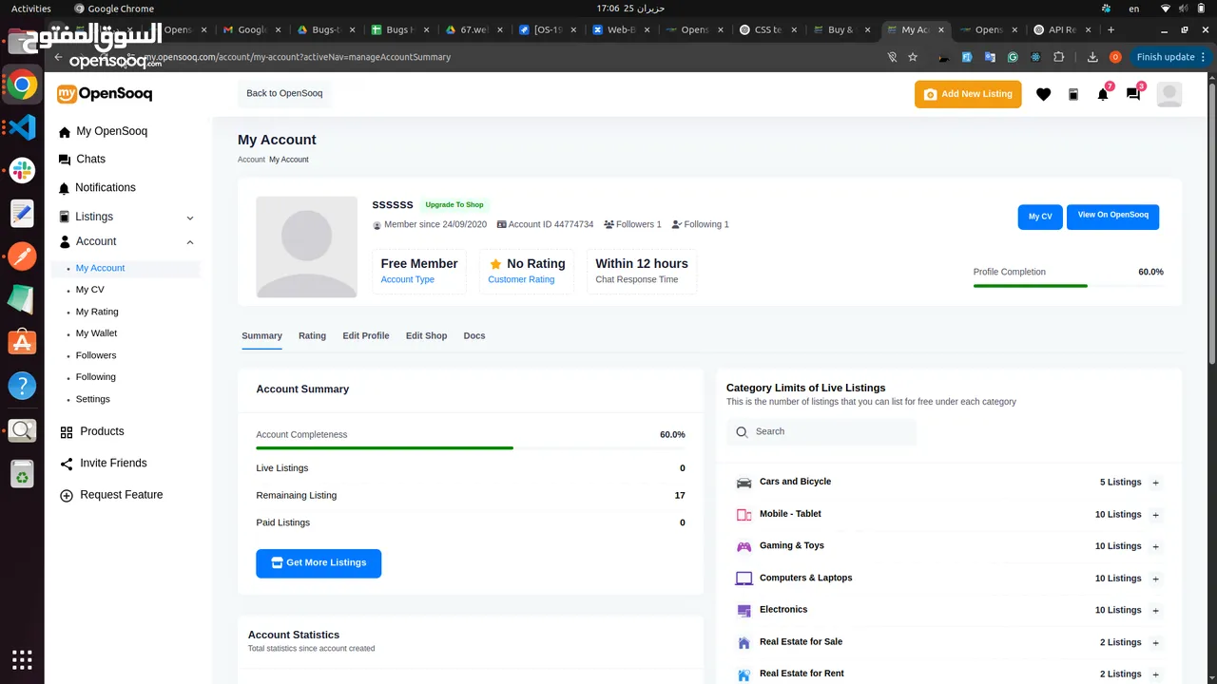
Task: Click the Computers & Laptops icon
Action: pyautogui.click(x=744, y=579)
